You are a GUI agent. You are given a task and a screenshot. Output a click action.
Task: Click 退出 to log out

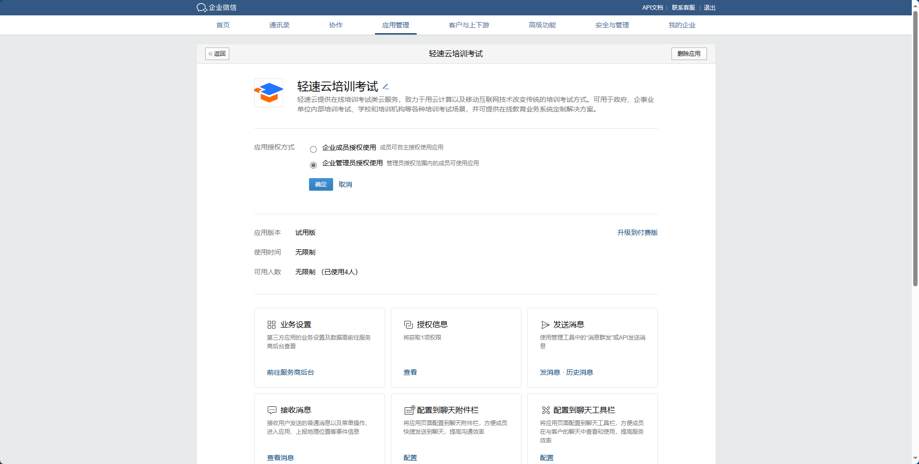(709, 8)
